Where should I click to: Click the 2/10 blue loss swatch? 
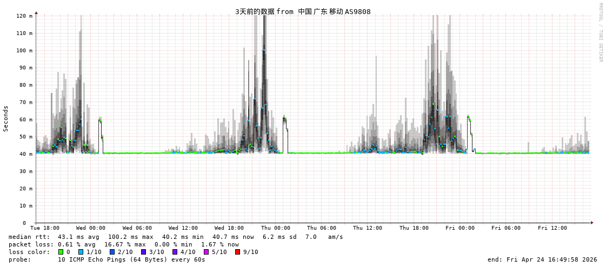point(112,252)
